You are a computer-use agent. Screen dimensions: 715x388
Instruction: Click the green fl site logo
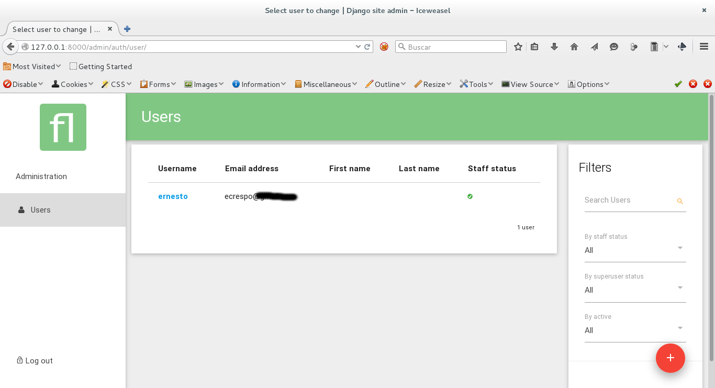click(63, 127)
